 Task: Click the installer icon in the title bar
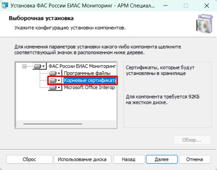(x=5, y=6)
